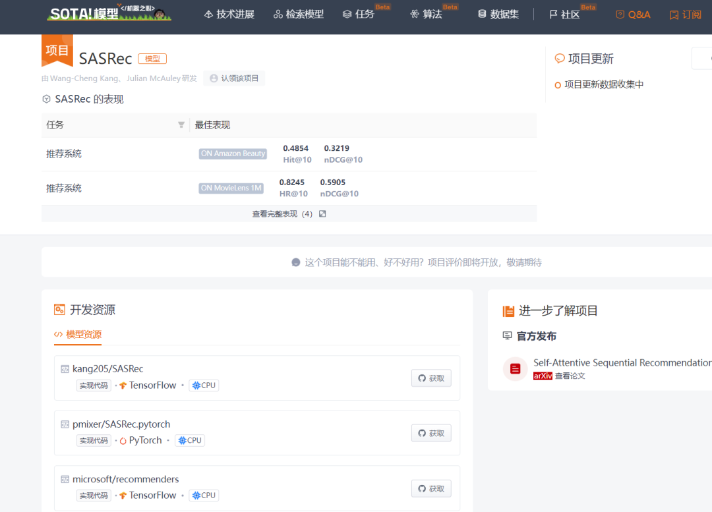Click the PyTorch framework tag
712x512 pixels.
(140, 440)
